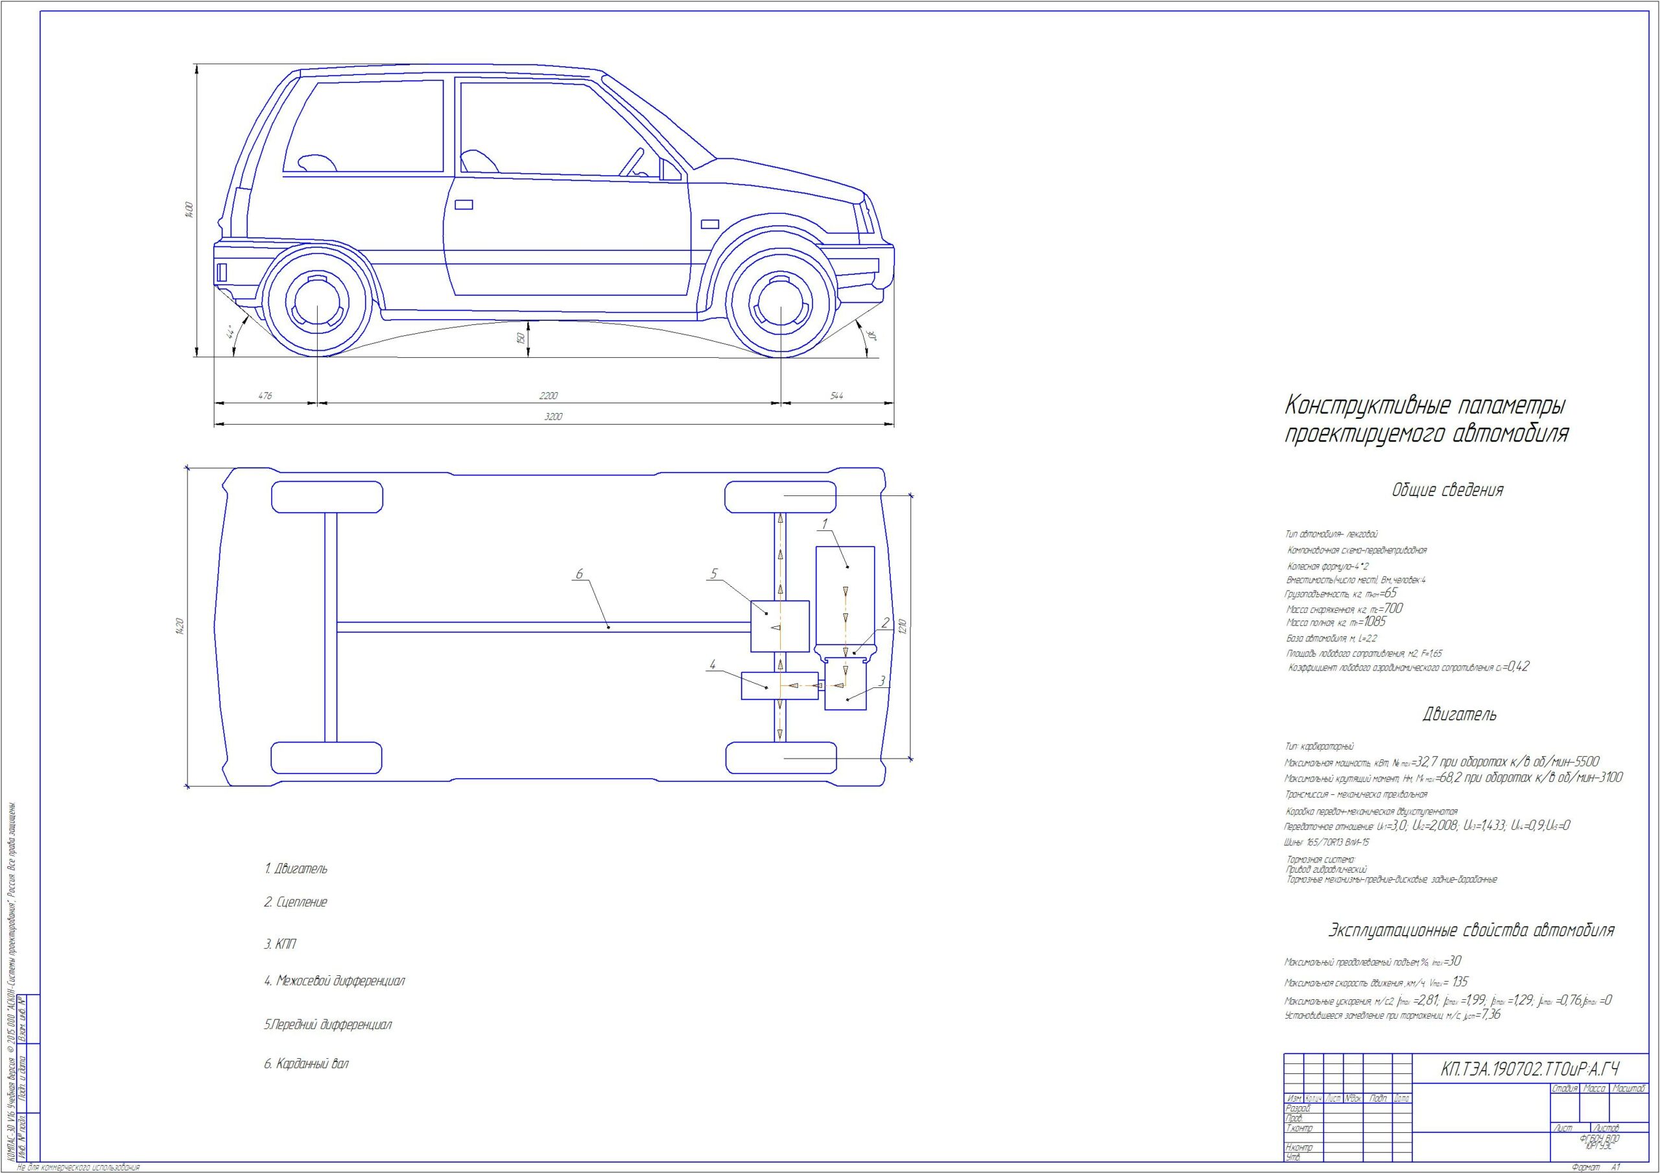Viewport: 1660px width, 1173px height.
Task: Click the 'Двигатель' section heading
Action: pos(1460,715)
